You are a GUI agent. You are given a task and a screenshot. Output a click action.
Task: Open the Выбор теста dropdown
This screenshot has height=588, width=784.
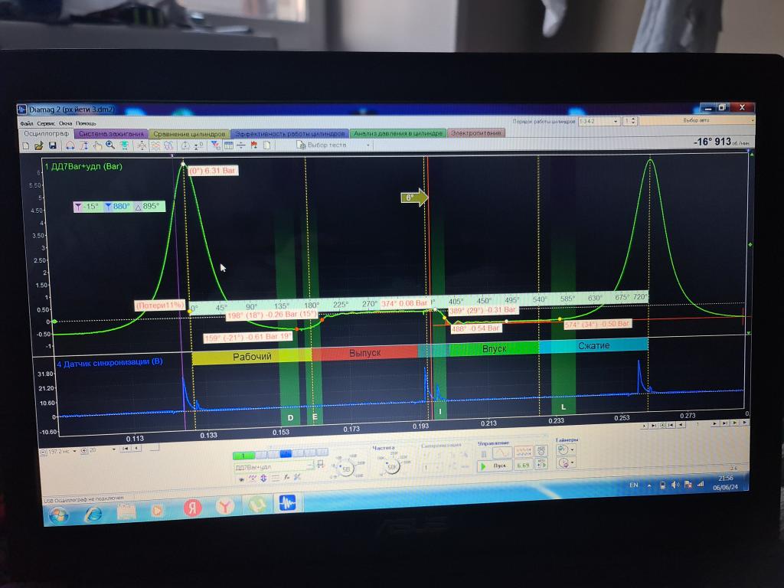tap(334, 145)
